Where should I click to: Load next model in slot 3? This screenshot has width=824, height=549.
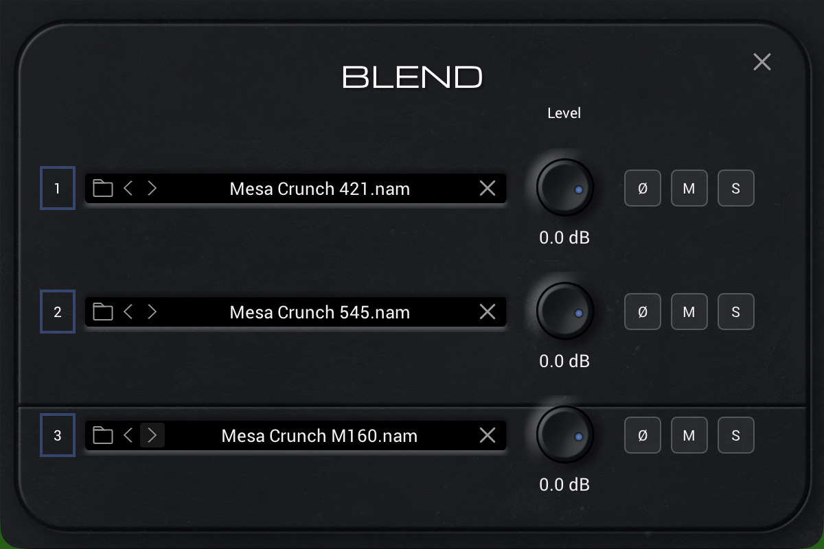tap(152, 435)
